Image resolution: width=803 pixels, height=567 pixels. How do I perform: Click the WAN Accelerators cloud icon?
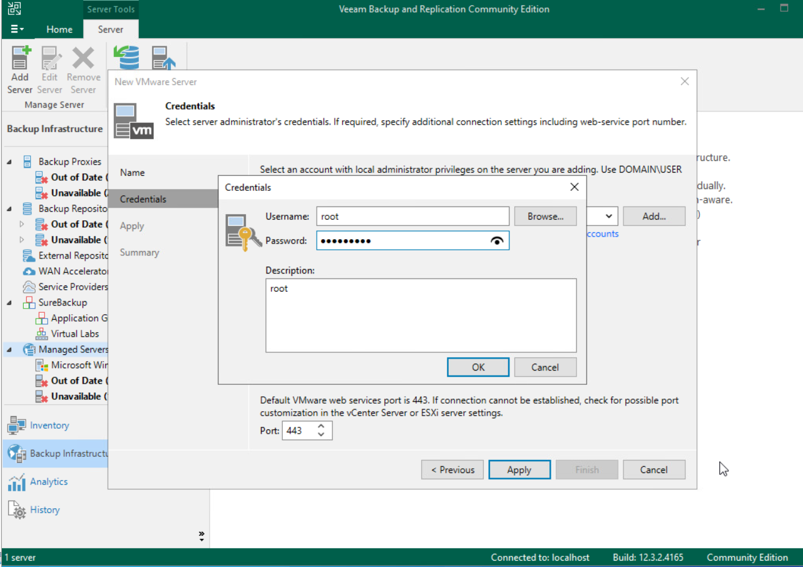(x=29, y=271)
